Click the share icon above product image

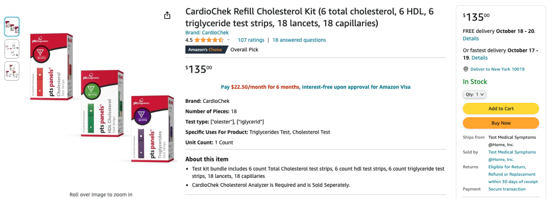168,15
